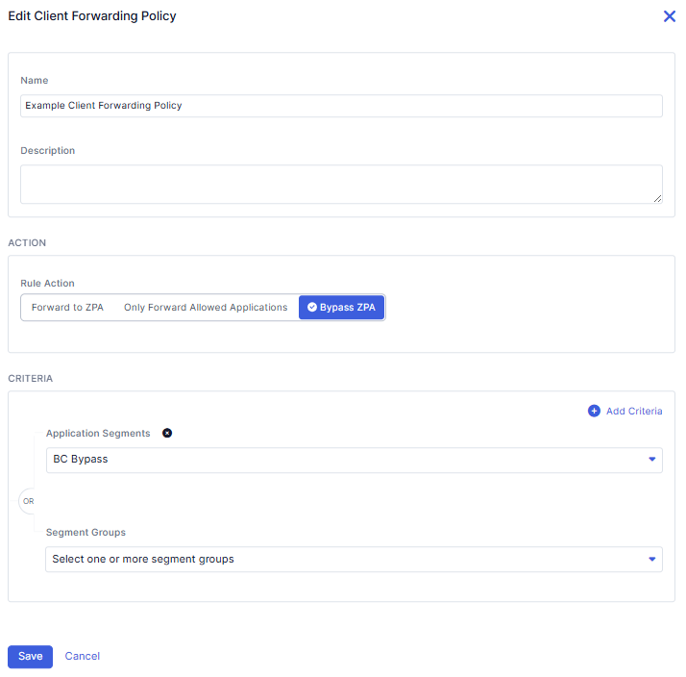Cancel editing the policy
Image resolution: width=686 pixels, height=677 pixels.
83,656
